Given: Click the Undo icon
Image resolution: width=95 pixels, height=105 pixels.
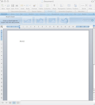Looking at the screenshot, I should point(22,6).
